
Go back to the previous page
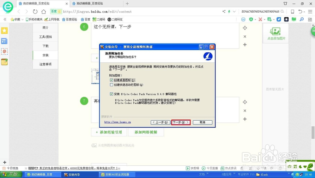19,11
